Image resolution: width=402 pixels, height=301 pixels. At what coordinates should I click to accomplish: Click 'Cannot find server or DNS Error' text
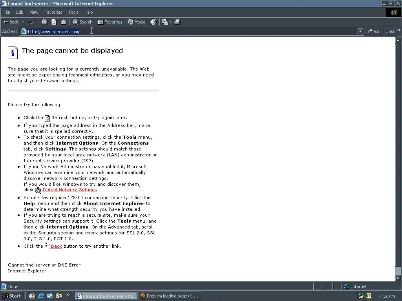click(x=44, y=265)
